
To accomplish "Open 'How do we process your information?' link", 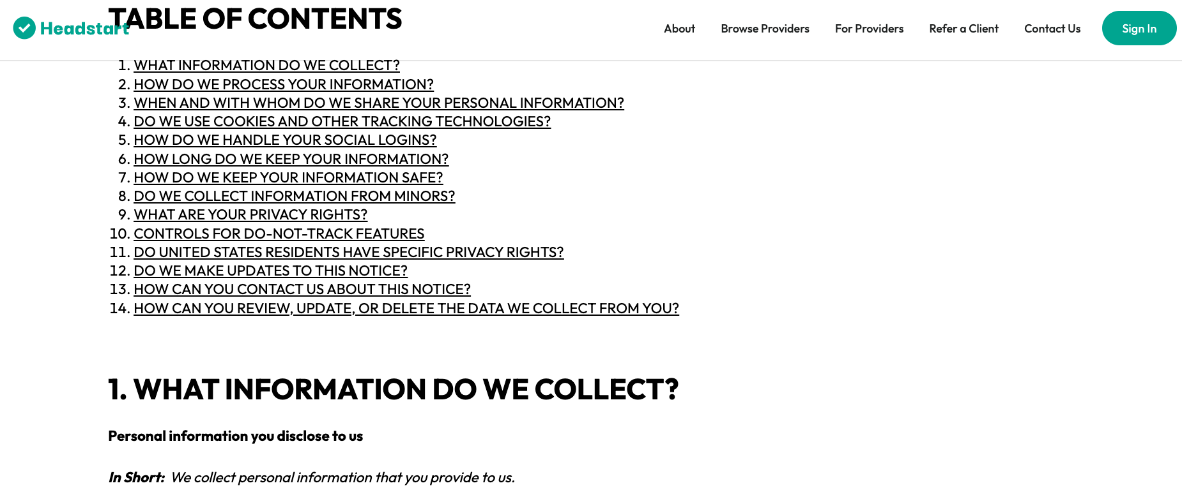I will pos(283,85).
